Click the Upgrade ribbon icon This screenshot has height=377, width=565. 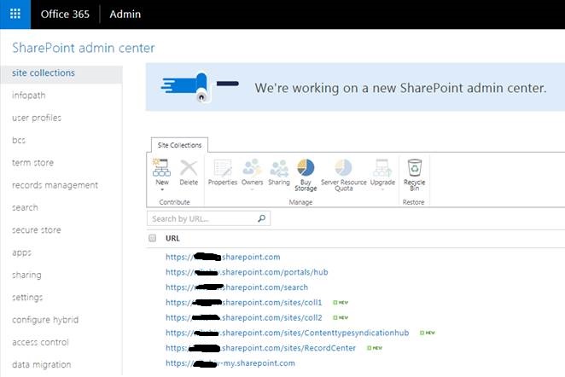point(382,168)
